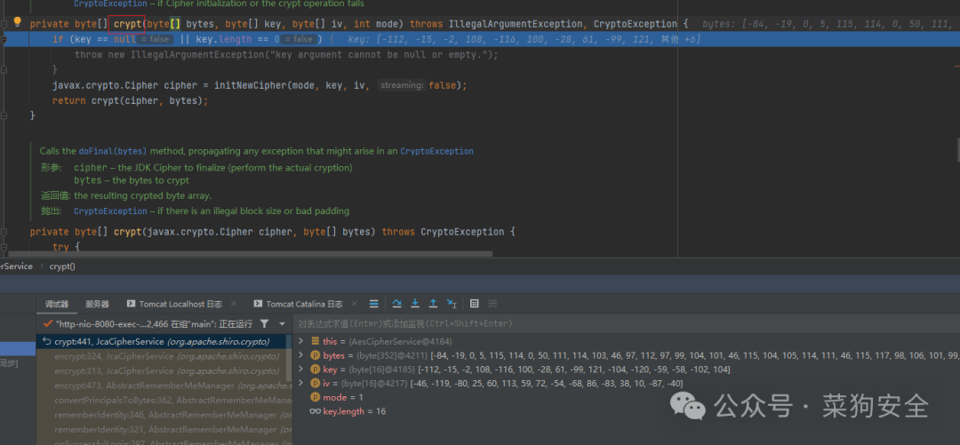The height and width of the screenshot is (445, 960).
Task: Click CryptoException link in 'Calls the doFinal' sentence
Action: (436, 151)
